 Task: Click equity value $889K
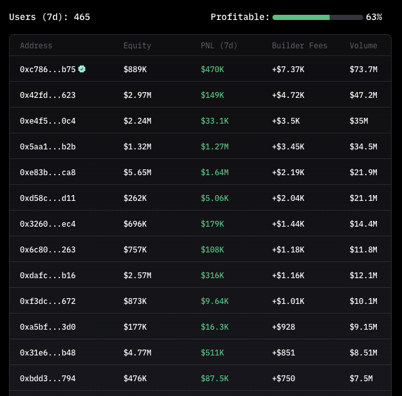pyautogui.click(x=135, y=70)
